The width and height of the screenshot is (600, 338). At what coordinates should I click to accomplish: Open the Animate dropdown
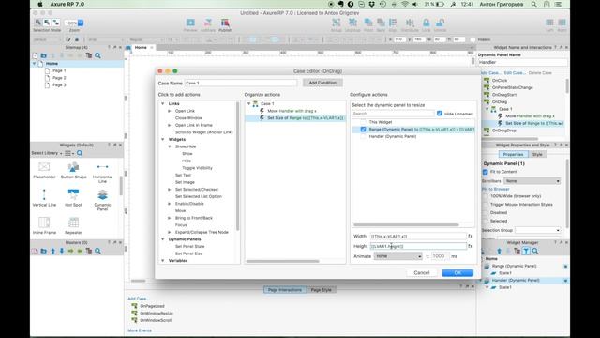click(397, 256)
